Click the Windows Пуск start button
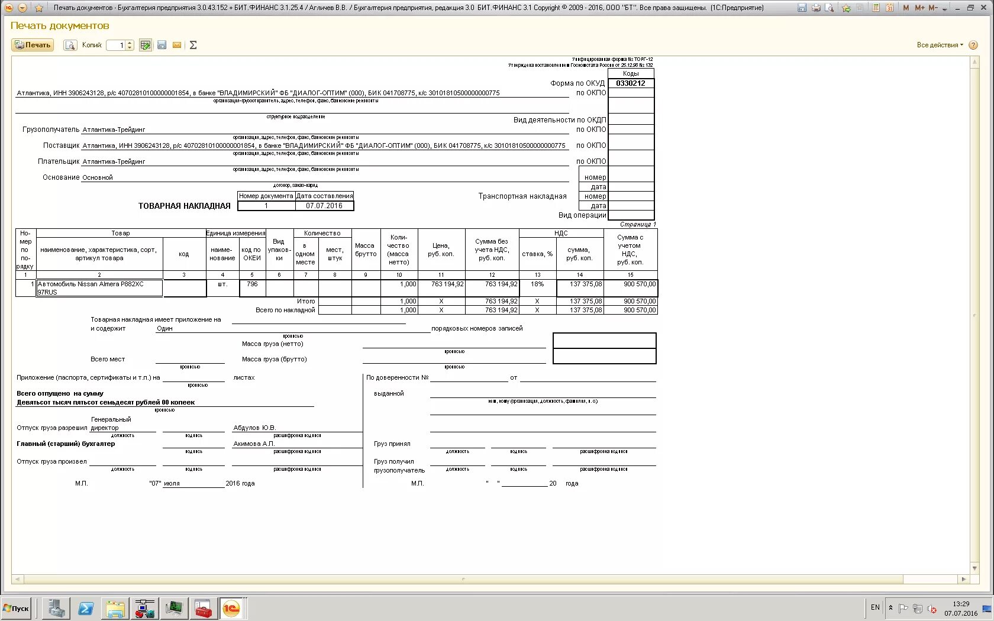The image size is (994, 621). pyautogui.click(x=17, y=608)
